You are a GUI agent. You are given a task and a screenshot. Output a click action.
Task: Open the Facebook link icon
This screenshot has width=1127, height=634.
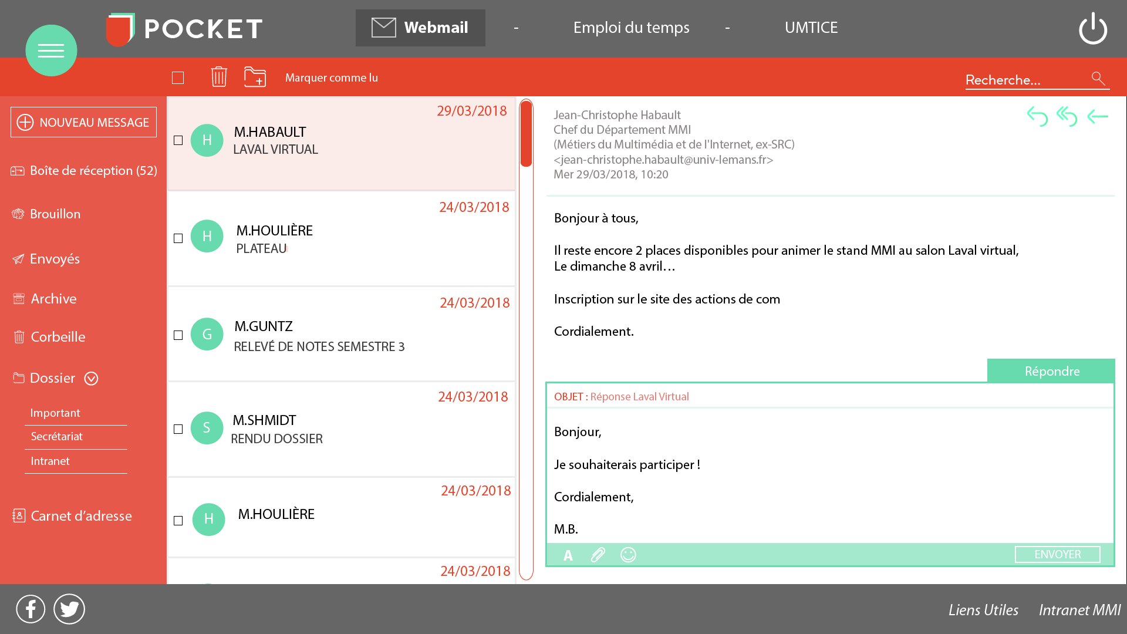(31, 609)
